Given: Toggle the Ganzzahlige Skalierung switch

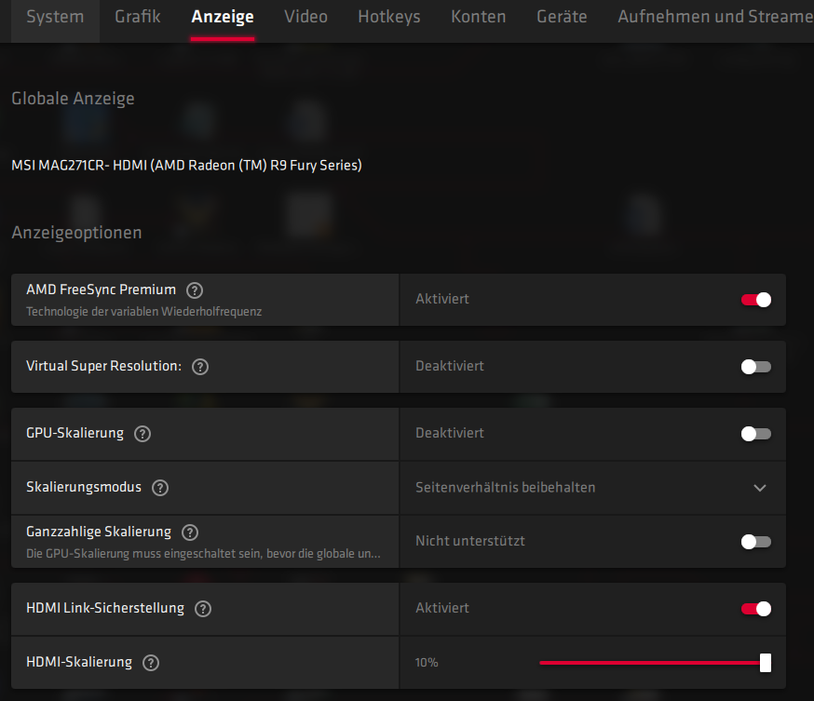Looking at the screenshot, I should [x=756, y=542].
